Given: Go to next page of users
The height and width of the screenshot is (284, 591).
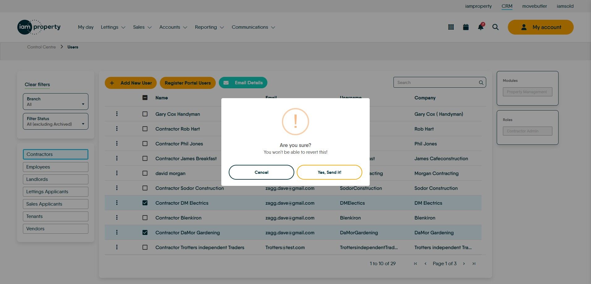Looking at the screenshot, I should tap(464, 264).
